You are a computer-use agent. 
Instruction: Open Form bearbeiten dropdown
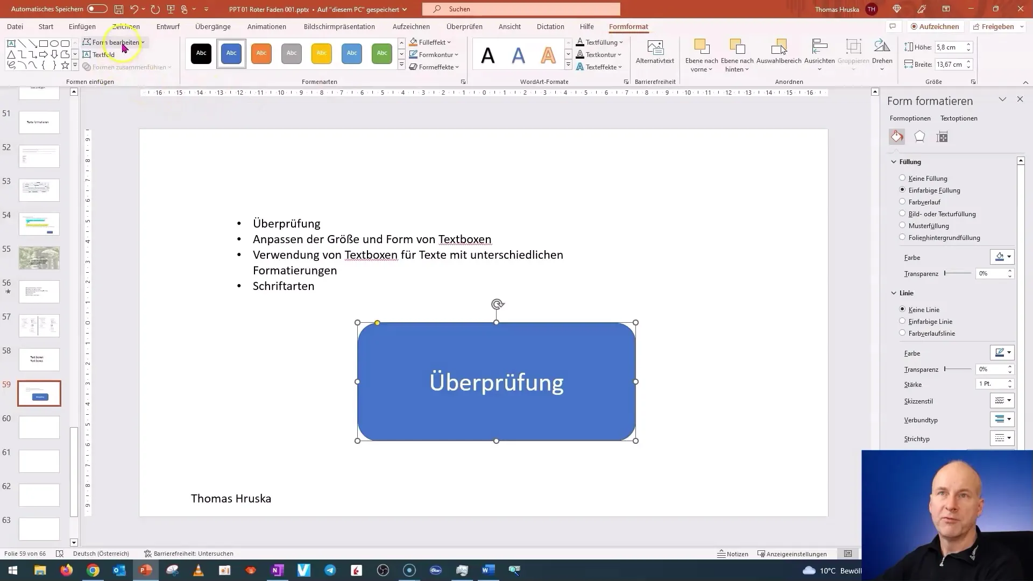click(114, 42)
